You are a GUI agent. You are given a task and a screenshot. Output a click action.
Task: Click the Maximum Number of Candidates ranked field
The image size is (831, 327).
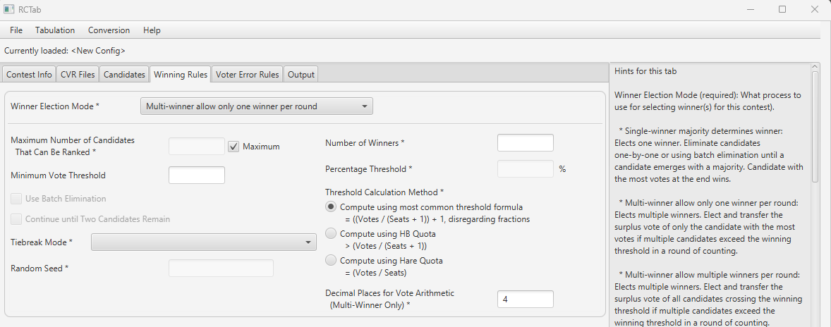tap(197, 147)
